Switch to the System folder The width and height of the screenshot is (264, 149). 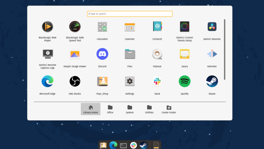[x=130, y=109]
